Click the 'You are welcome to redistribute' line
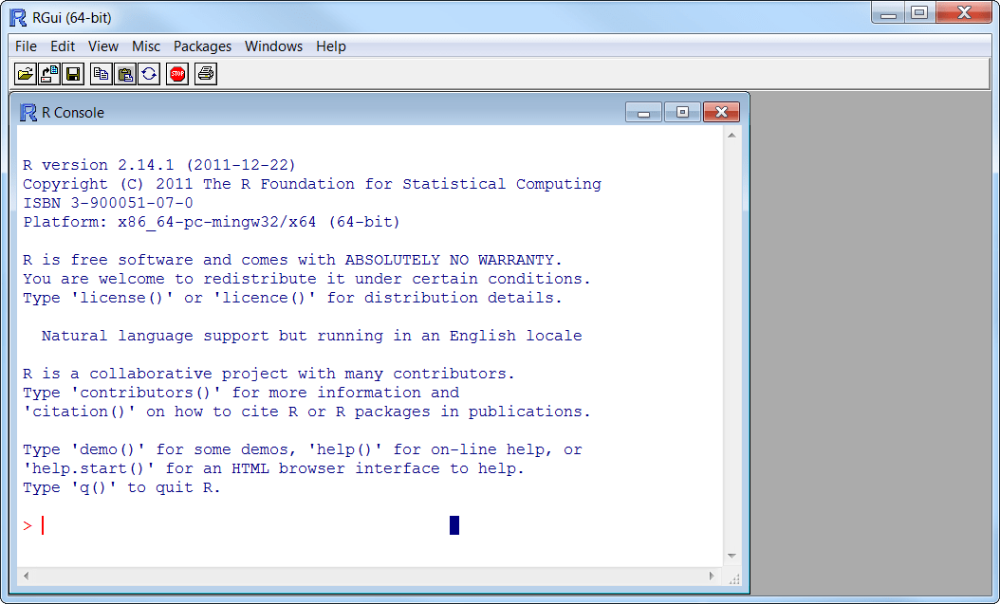This screenshot has width=1000, height=604. pos(306,279)
